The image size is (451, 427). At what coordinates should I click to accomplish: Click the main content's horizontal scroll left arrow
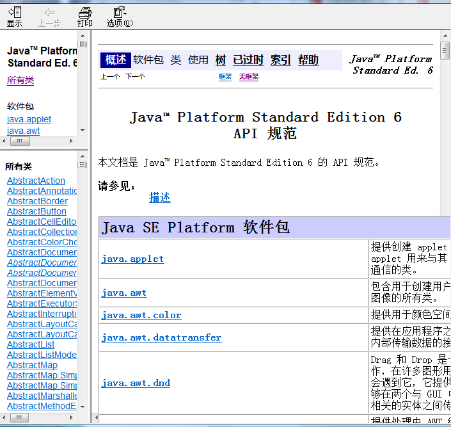coord(97,417)
